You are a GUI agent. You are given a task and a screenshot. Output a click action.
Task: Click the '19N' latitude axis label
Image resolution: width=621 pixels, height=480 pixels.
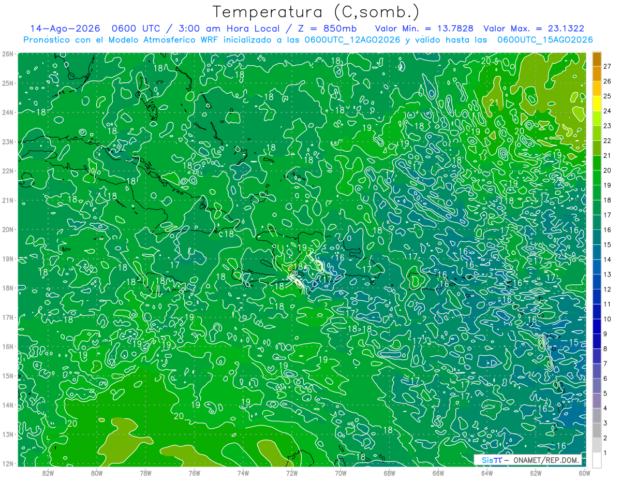point(7,259)
